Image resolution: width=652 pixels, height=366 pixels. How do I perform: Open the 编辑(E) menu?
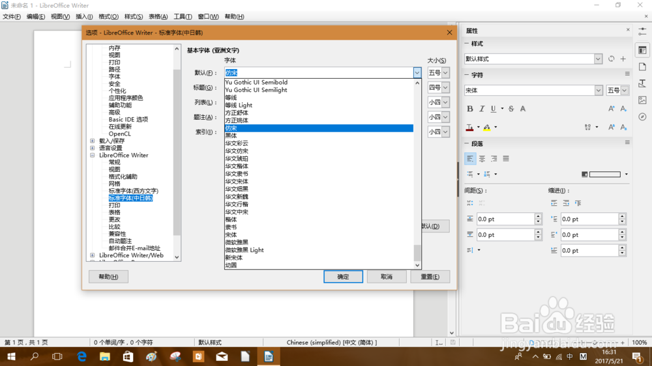[x=36, y=17]
